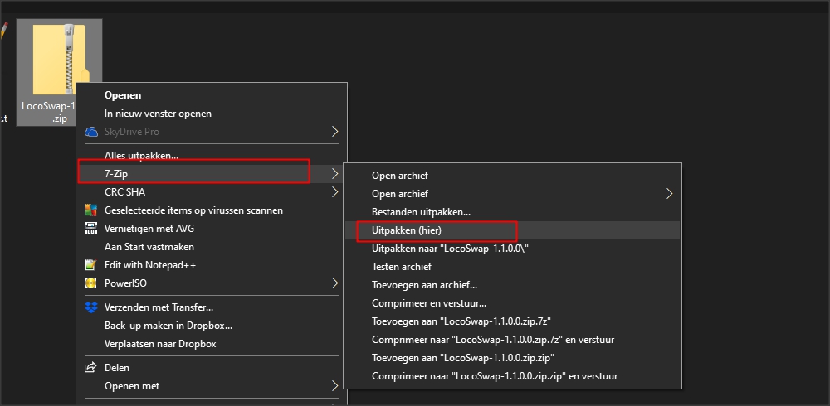Expand the 7-Zip submenu arrow
Viewport: 830px width, 406px height.
(334, 174)
